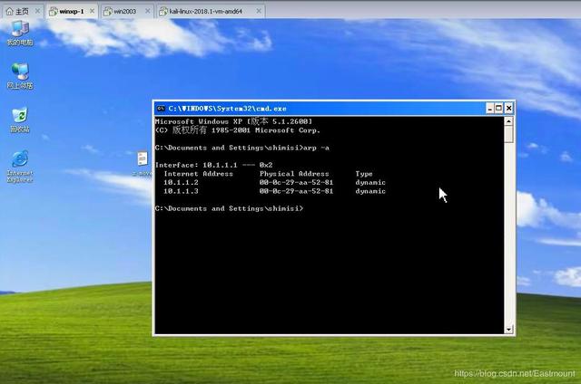Viewport: 581px width, 384px height.
Task: Open the My Computer desktop icon
Action: [x=20, y=33]
